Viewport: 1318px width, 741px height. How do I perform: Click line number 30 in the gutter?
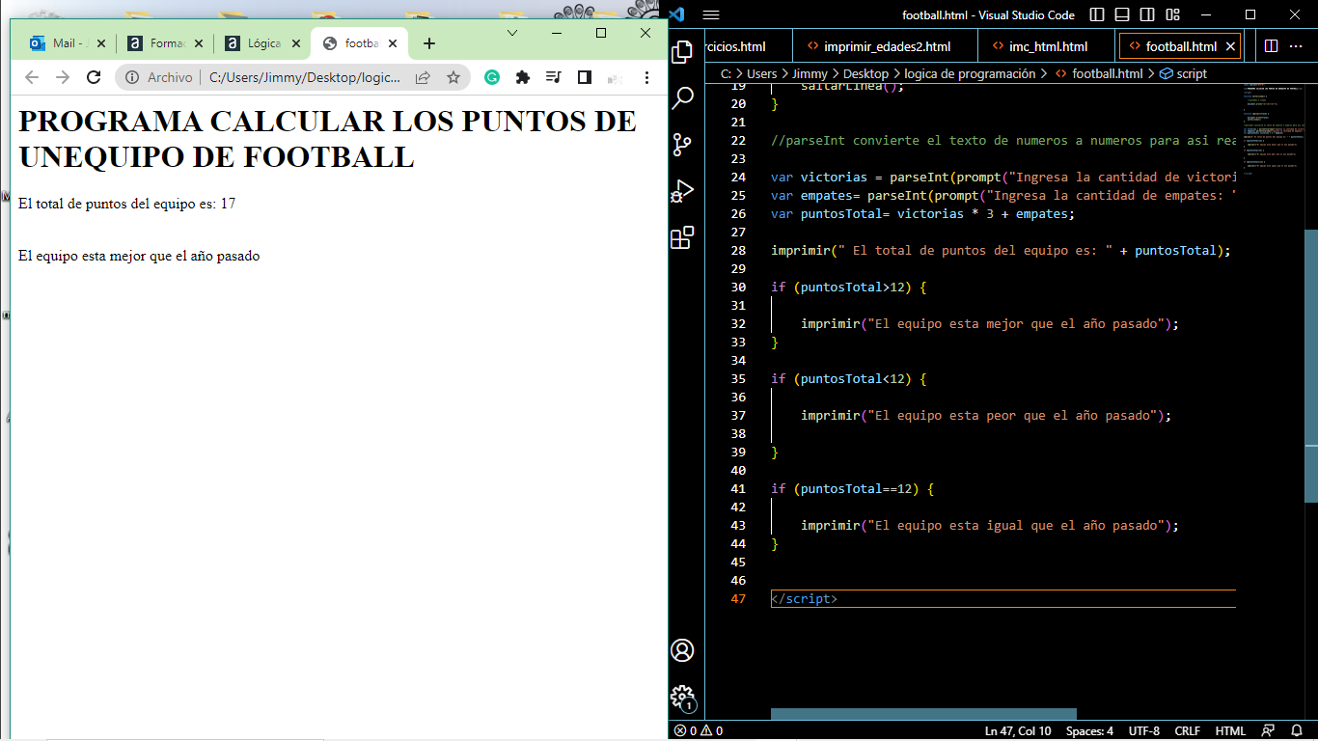pyautogui.click(x=738, y=287)
